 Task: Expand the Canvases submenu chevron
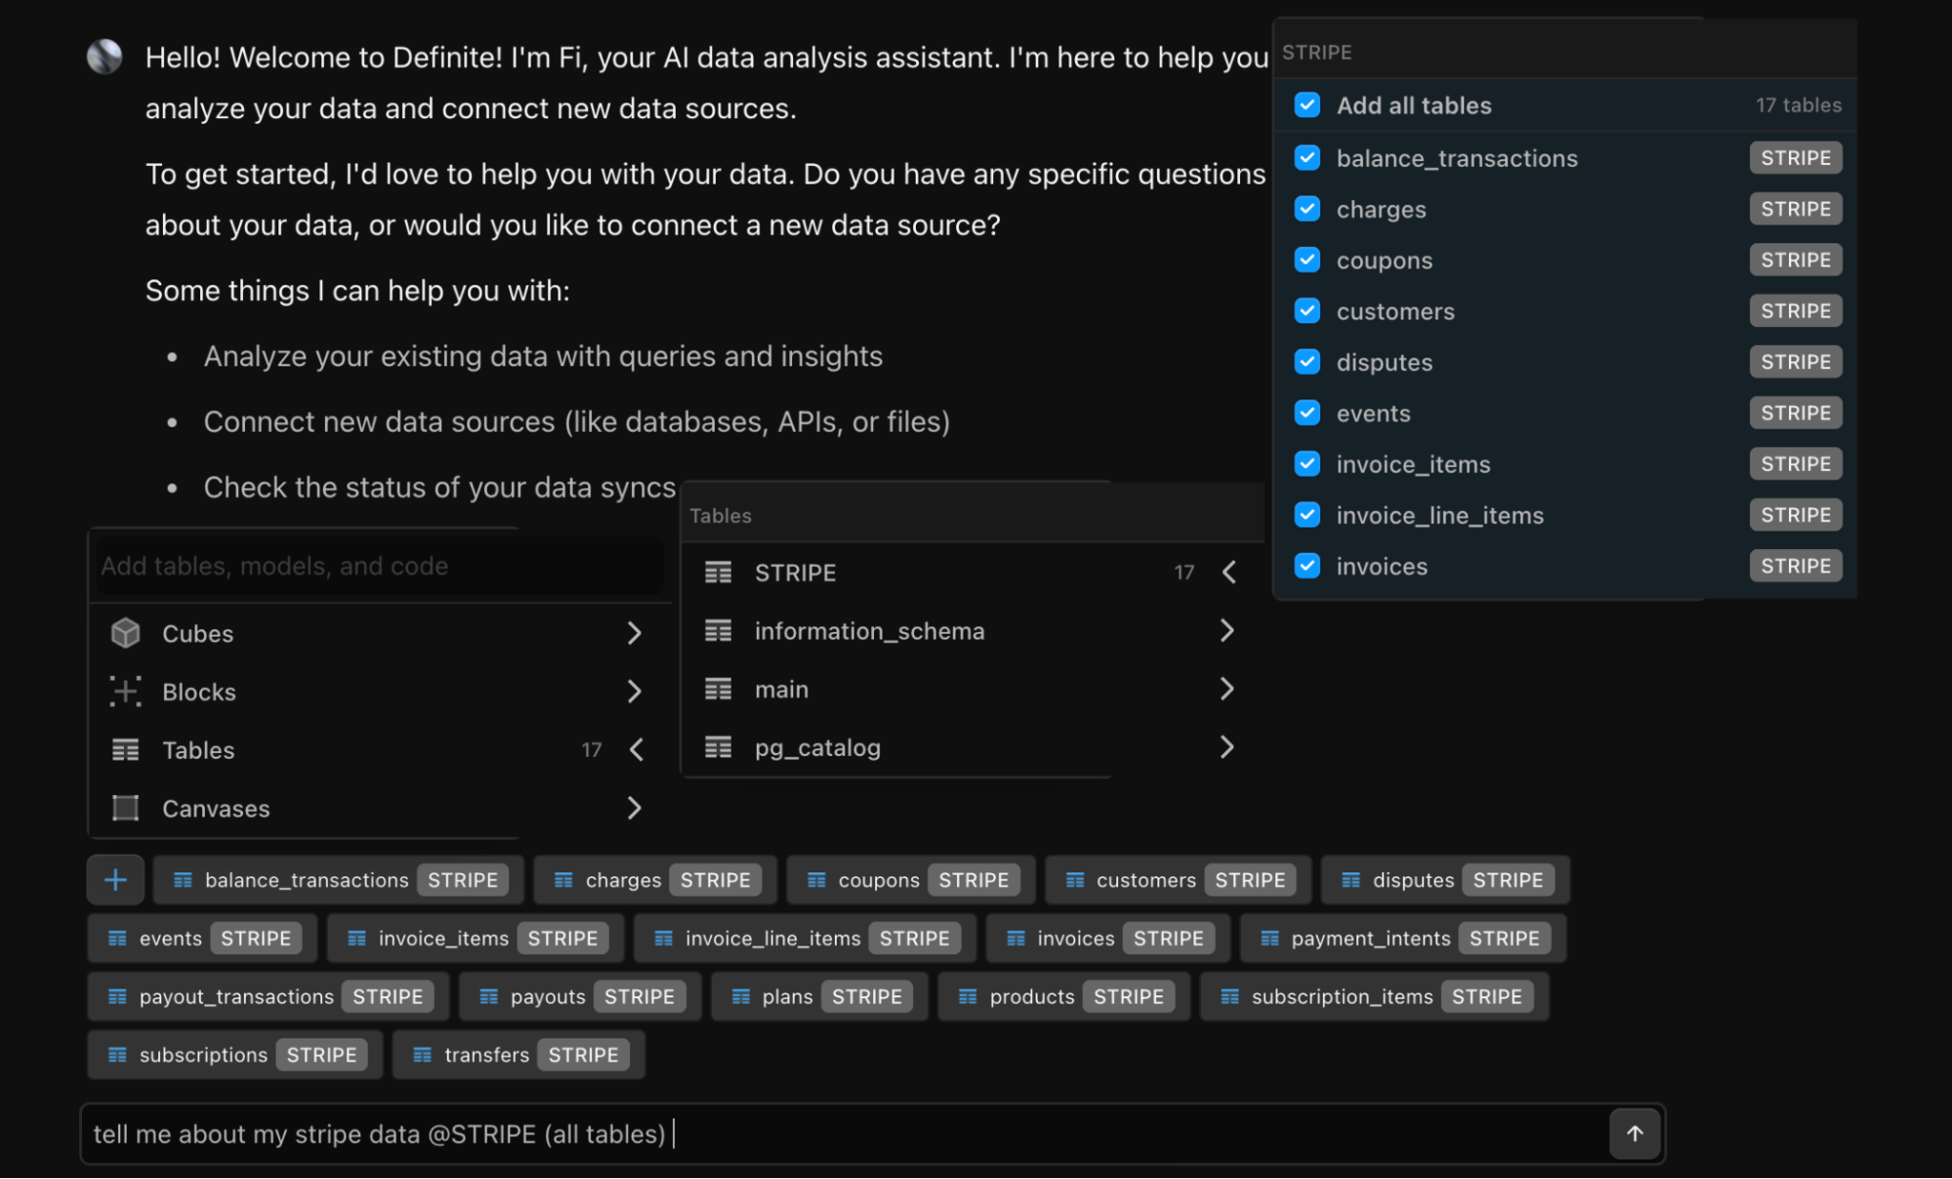(x=635, y=809)
